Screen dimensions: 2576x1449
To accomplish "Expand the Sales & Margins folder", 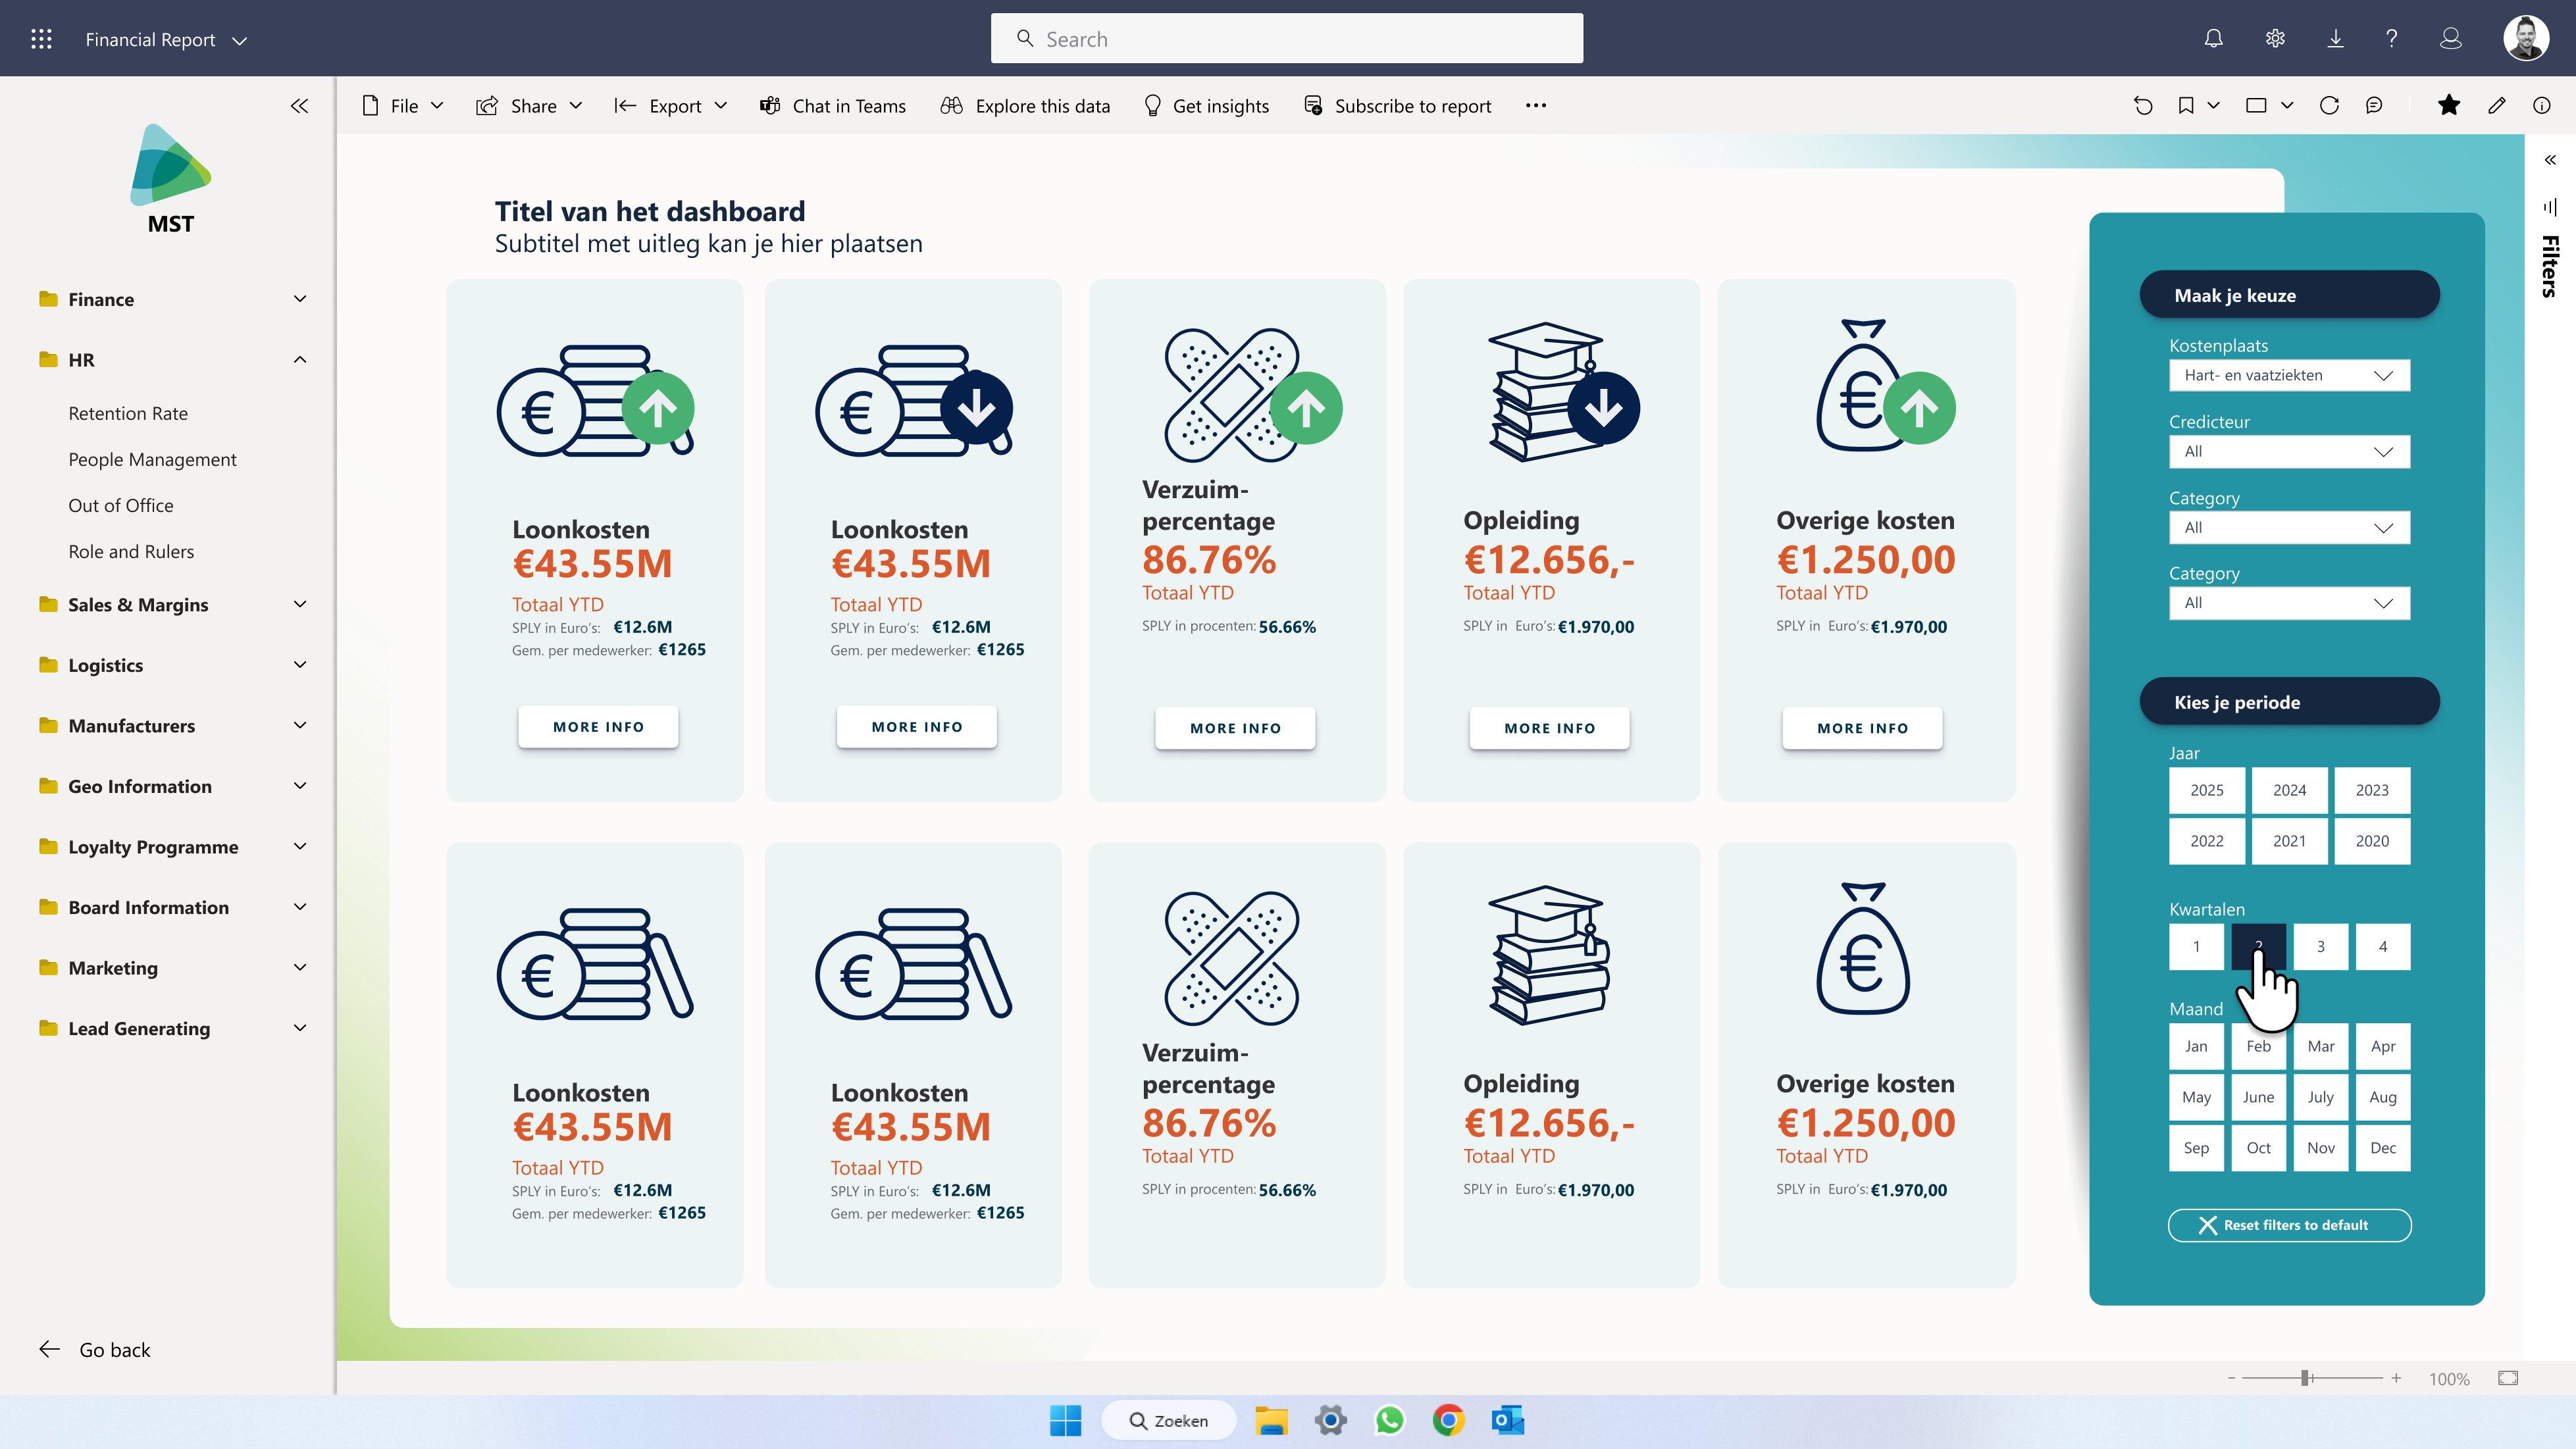I will pyautogui.click(x=172, y=605).
